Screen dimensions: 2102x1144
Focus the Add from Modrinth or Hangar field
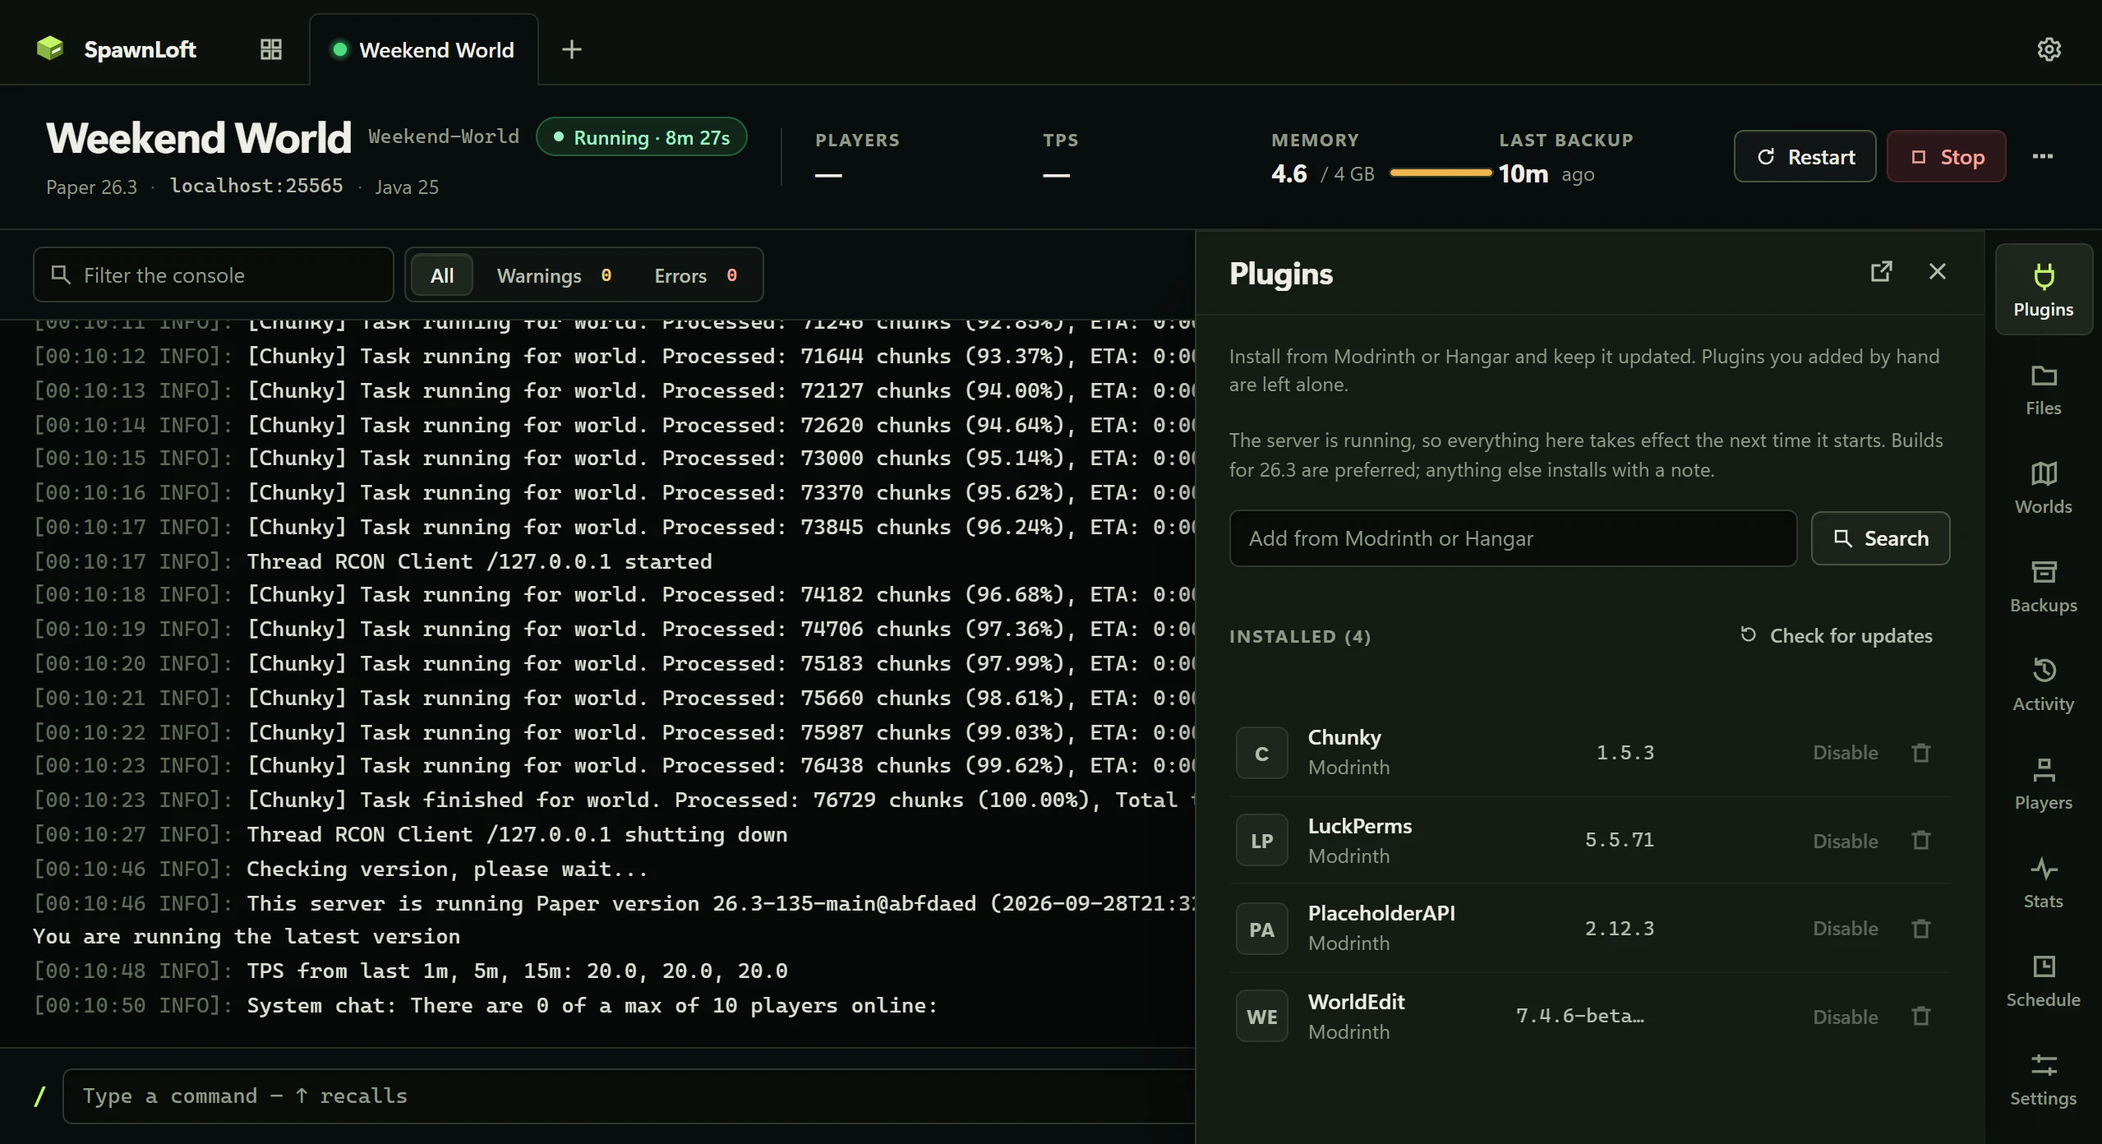point(1513,538)
